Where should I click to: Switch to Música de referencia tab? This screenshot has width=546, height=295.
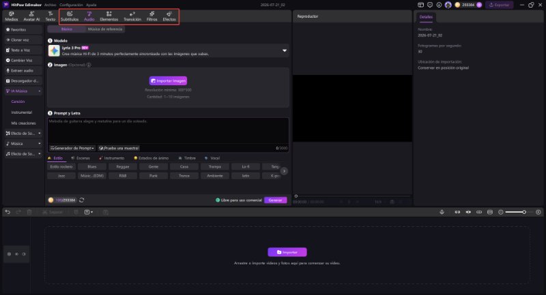point(105,29)
